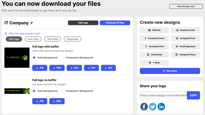Choose Transparent Background for logo no buffer
205x115 pixels.
pyautogui.click(x=62, y=91)
